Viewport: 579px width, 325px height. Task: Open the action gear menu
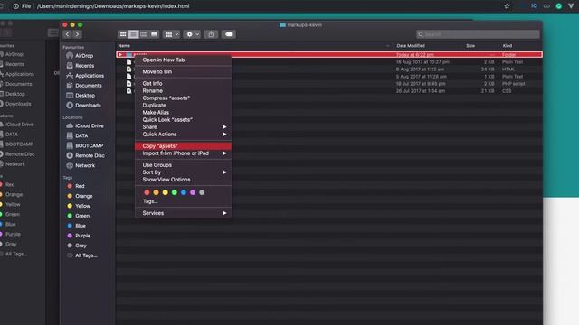pos(192,34)
